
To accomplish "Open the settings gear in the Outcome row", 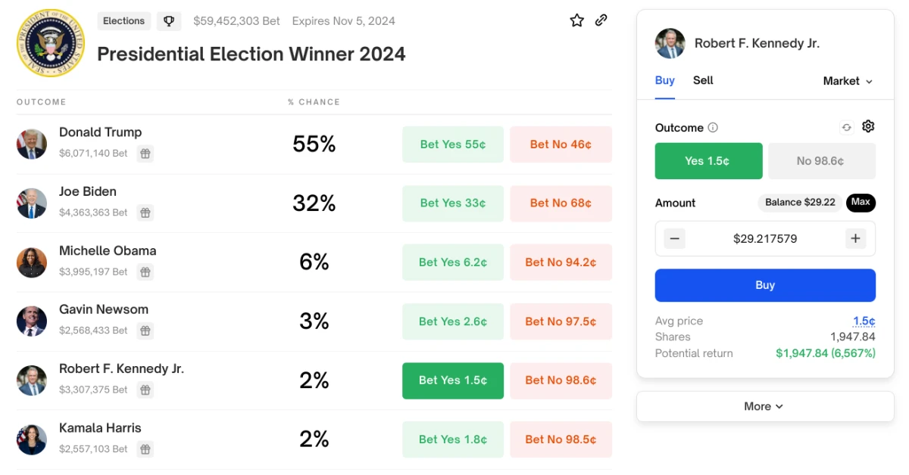I will 868,126.
